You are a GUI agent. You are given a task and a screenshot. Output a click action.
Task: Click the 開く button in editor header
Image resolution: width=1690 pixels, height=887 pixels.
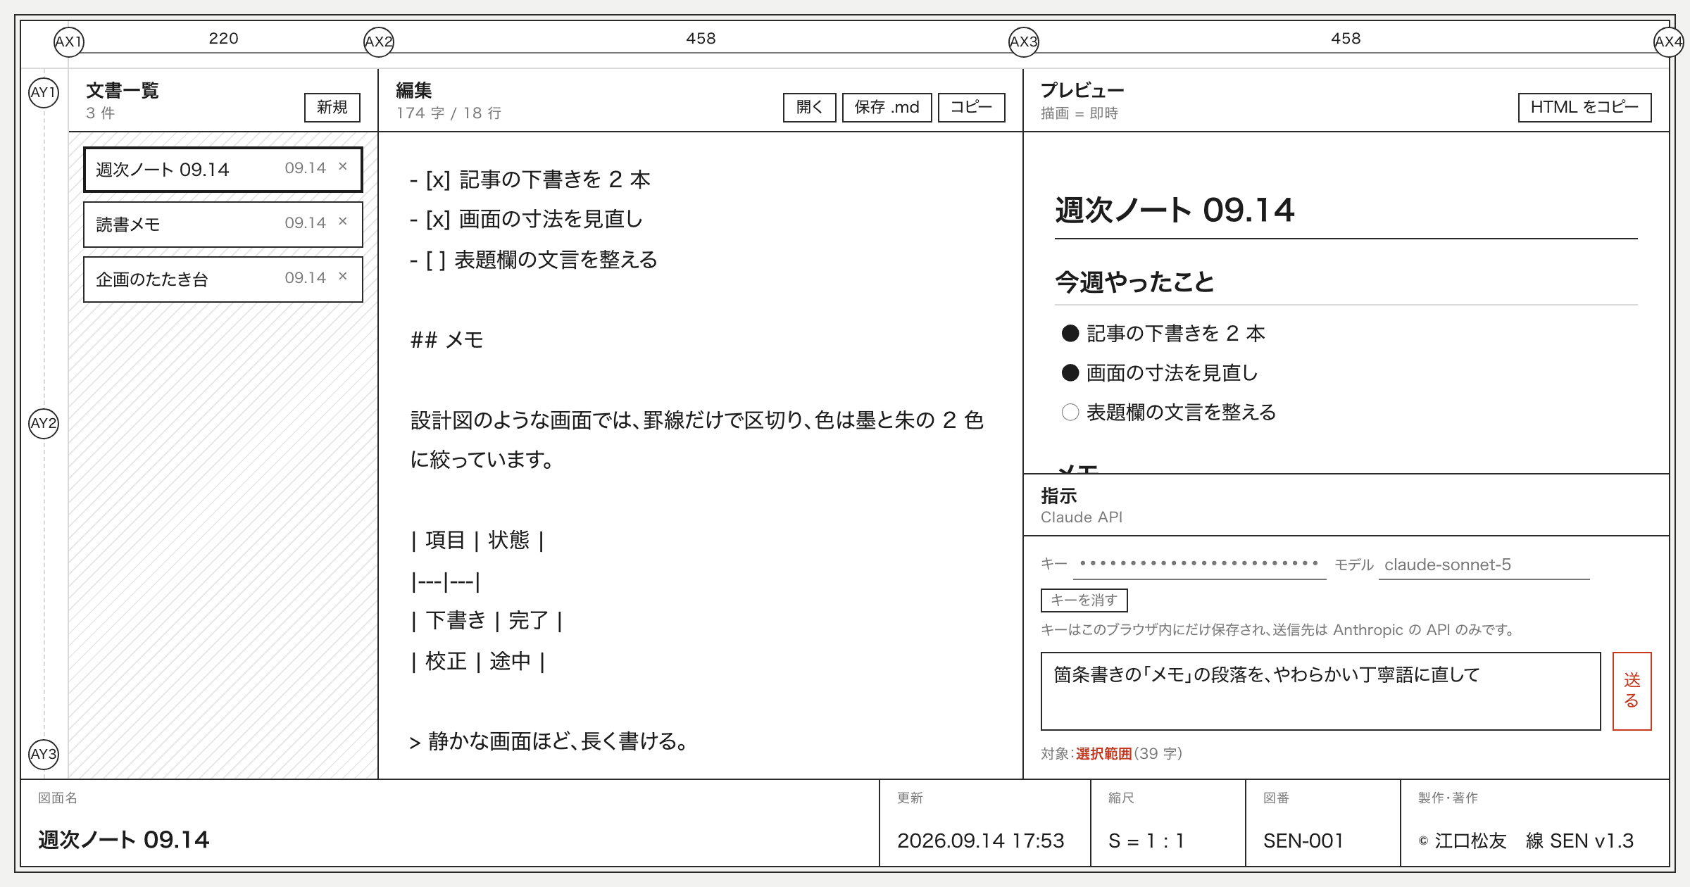pyautogui.click(x=810, y=108)
